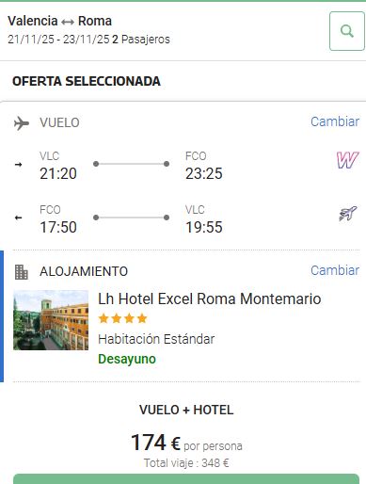Click the Desayuno meal plan label

[x=127, y=359]
